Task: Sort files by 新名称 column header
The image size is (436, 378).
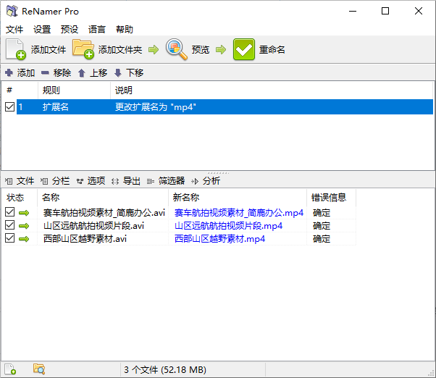Action: click(238, 197)
